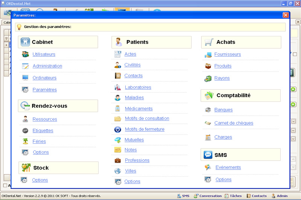301x200 pixels.
Task: Click the Etiquettes round badge icon
Action: point(25,131)
